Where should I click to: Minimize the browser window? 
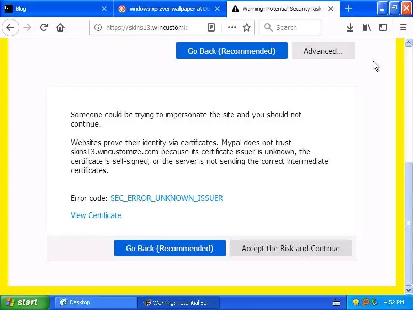pyautogui.click(x=382, y=8)
